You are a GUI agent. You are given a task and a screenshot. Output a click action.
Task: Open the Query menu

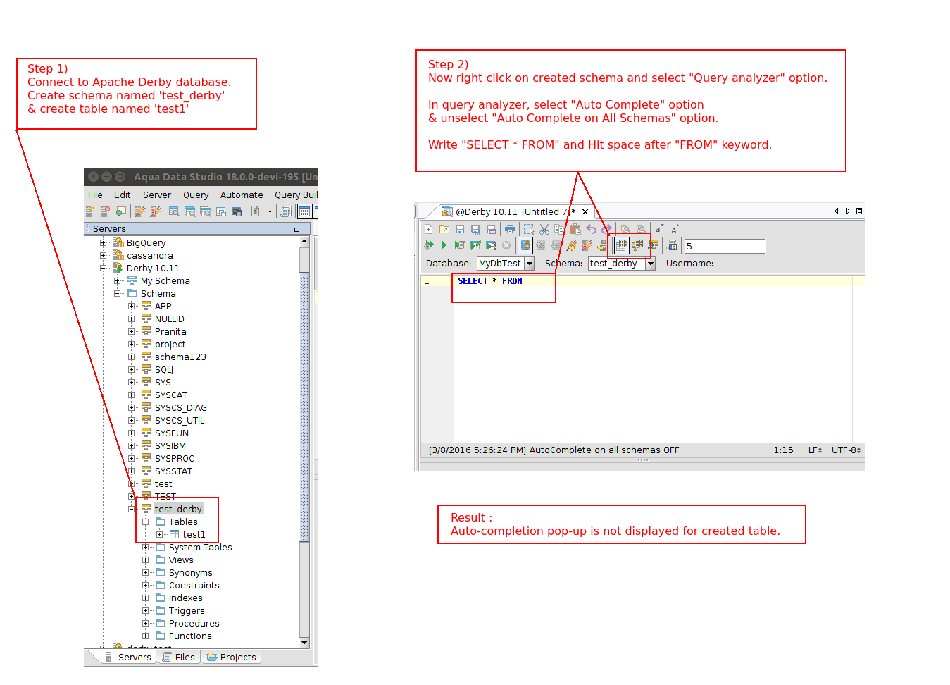click(196, 195)
